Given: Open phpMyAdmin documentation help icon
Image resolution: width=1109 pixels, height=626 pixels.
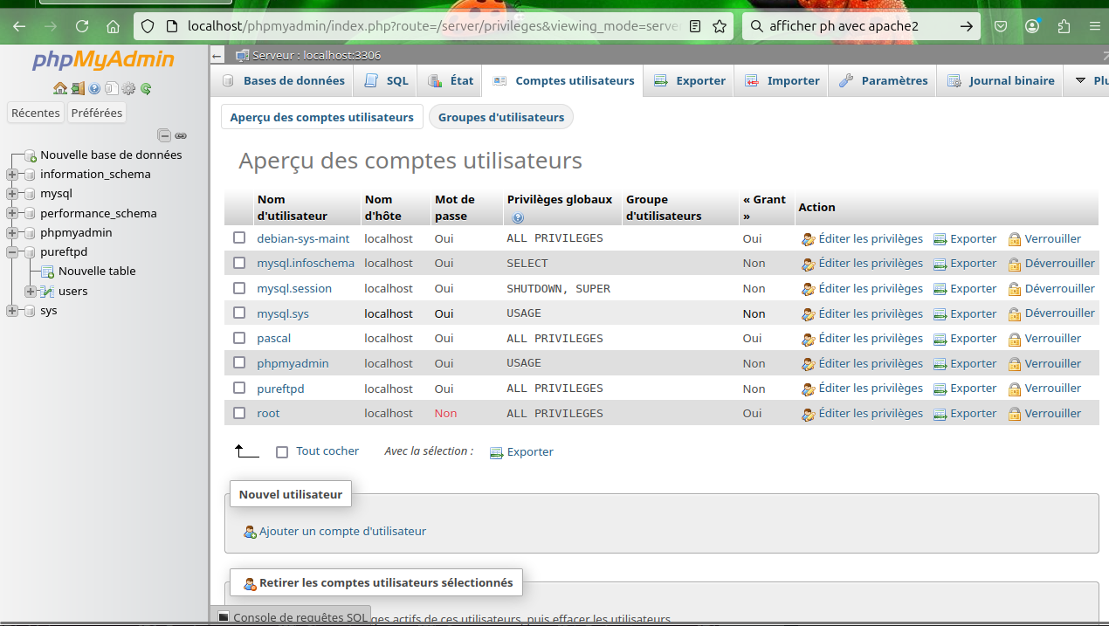Looking at the screenshot, I should [94, 88].
